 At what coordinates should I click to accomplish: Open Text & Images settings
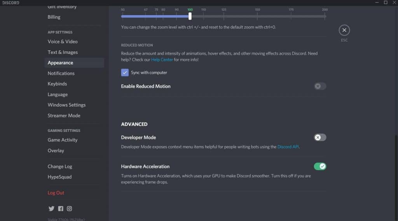(63, 52)
